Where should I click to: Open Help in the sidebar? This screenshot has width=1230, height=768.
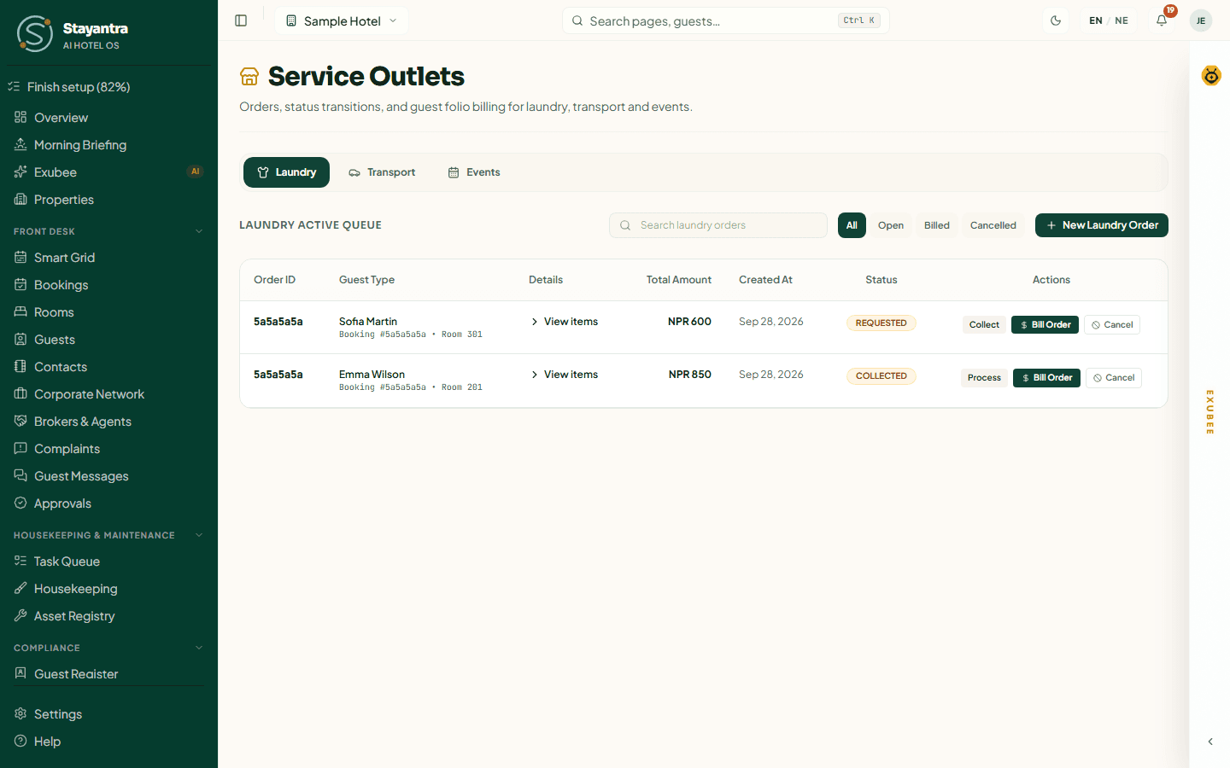pos(108,742)
